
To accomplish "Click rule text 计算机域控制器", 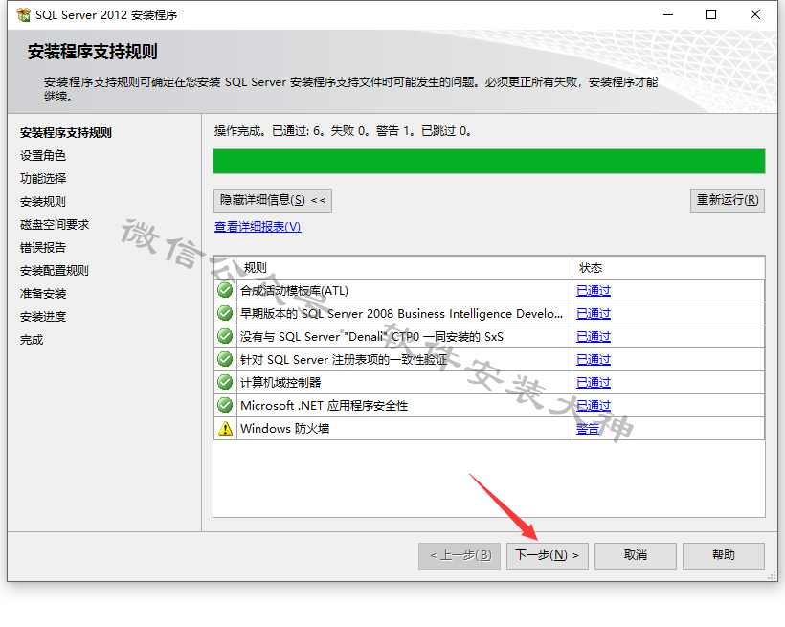I will point(280,383).
